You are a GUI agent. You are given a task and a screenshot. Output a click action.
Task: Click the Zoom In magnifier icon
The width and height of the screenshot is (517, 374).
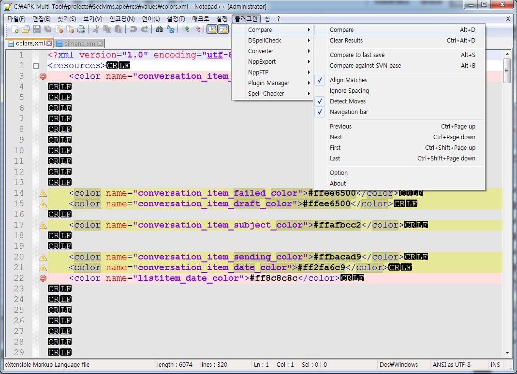coord(185,29)
